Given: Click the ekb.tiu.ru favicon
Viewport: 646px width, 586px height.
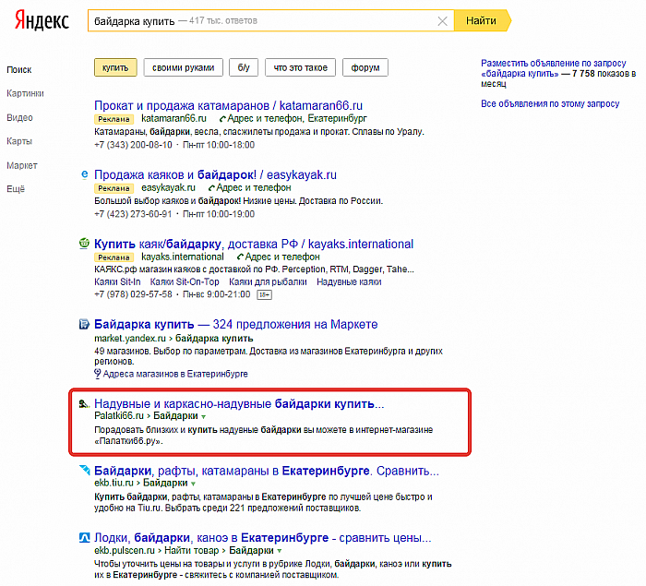Looking at the screenshot, I should 84,470.
